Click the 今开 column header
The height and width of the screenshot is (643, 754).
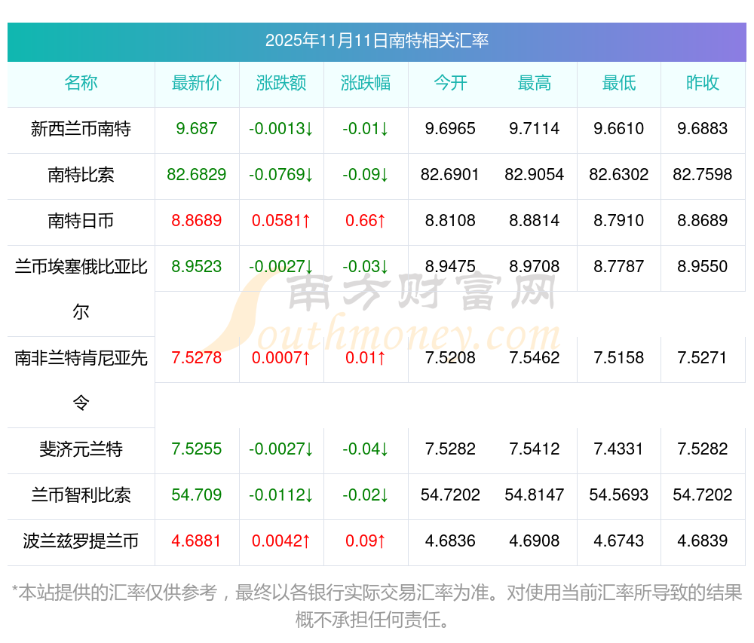click(450, 83)
